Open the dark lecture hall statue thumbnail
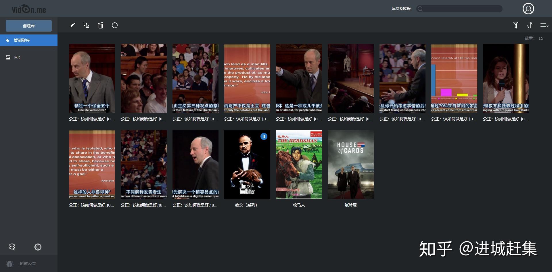 pos(351,78)
